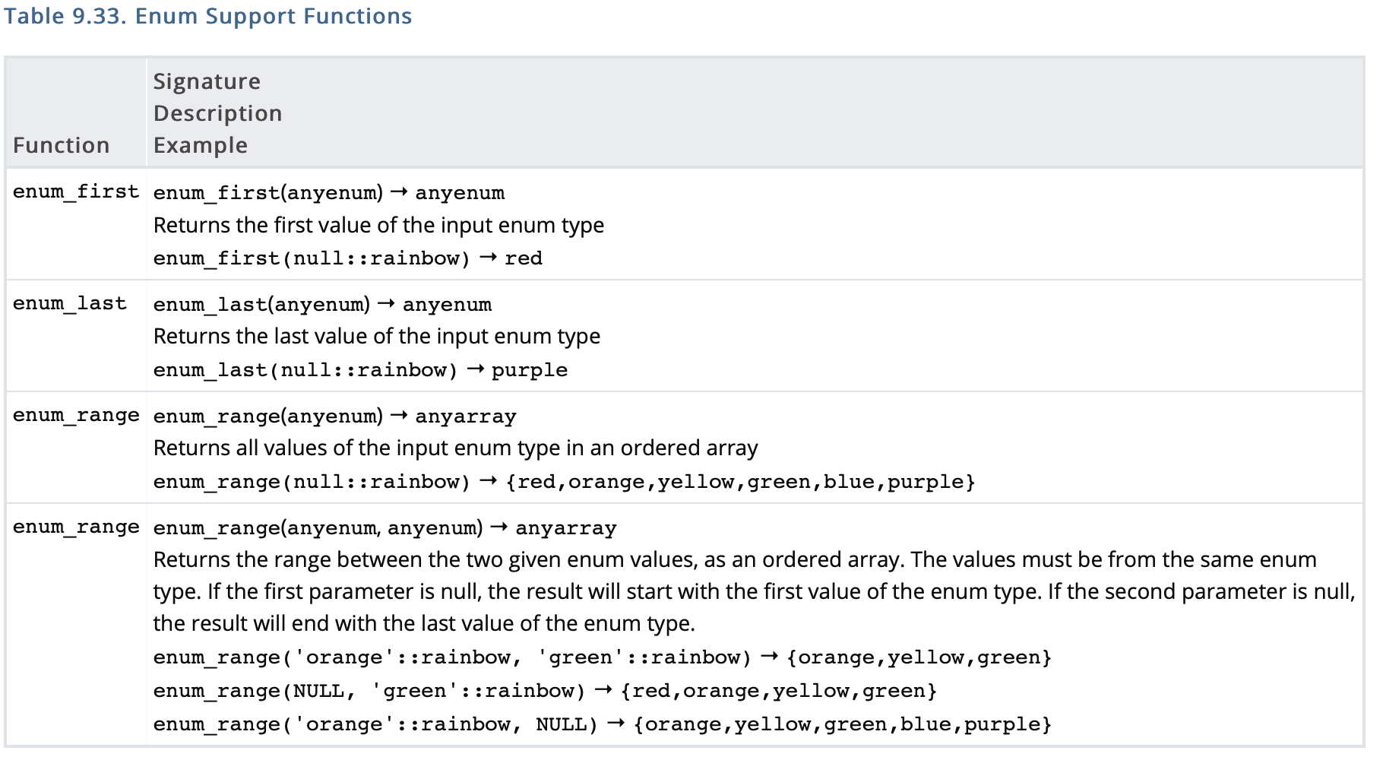Image resolution: width=1383 pixels, height=760 pixels.
Task: Click the enum_last(null::rainbow) → purple example
Action: pos(360,370)
